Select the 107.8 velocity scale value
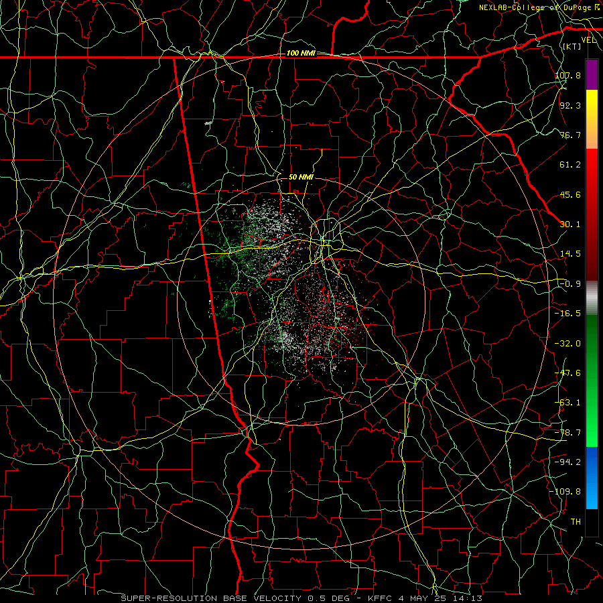 pos(567,75)
